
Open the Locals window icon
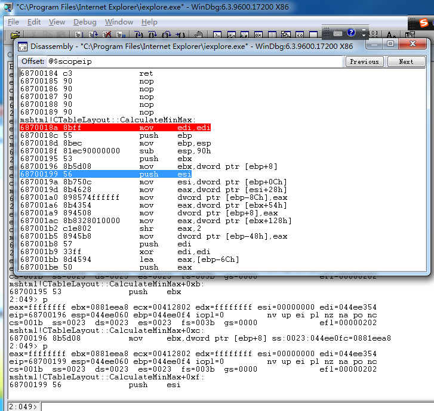click(x=245, y=35)
